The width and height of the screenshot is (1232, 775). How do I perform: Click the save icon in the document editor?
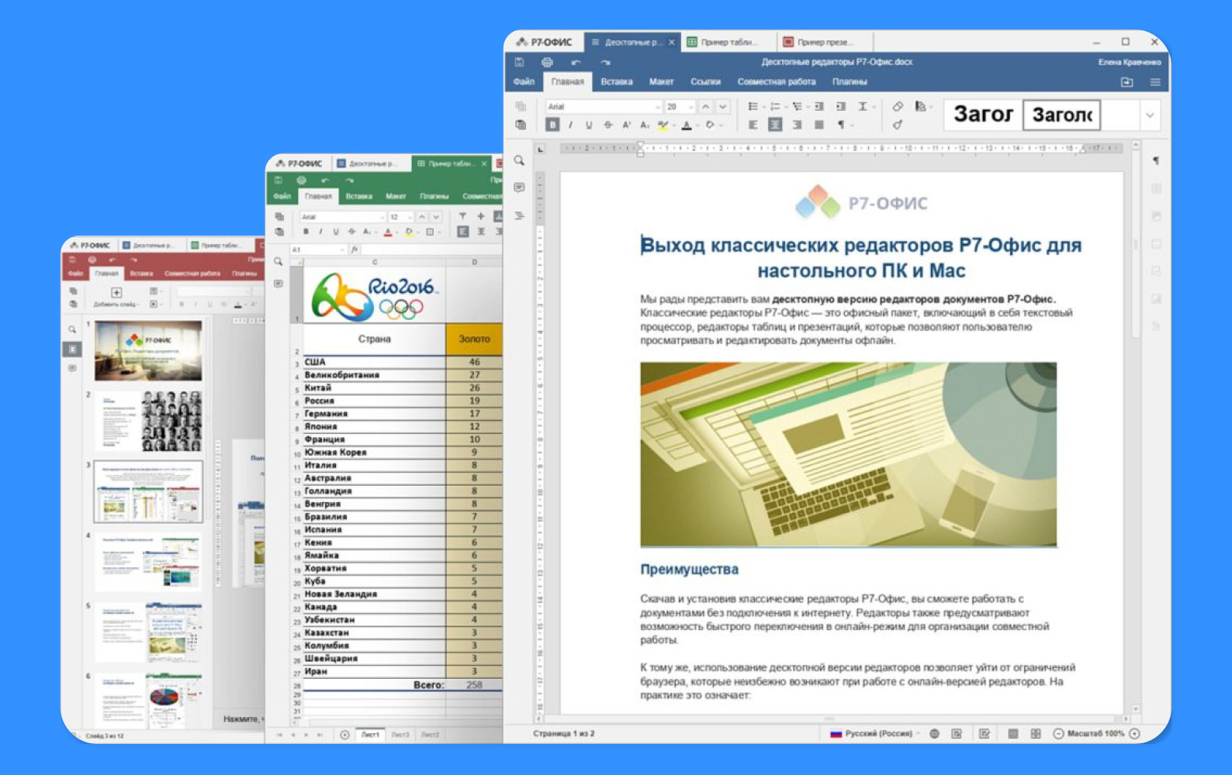point(519,62)
